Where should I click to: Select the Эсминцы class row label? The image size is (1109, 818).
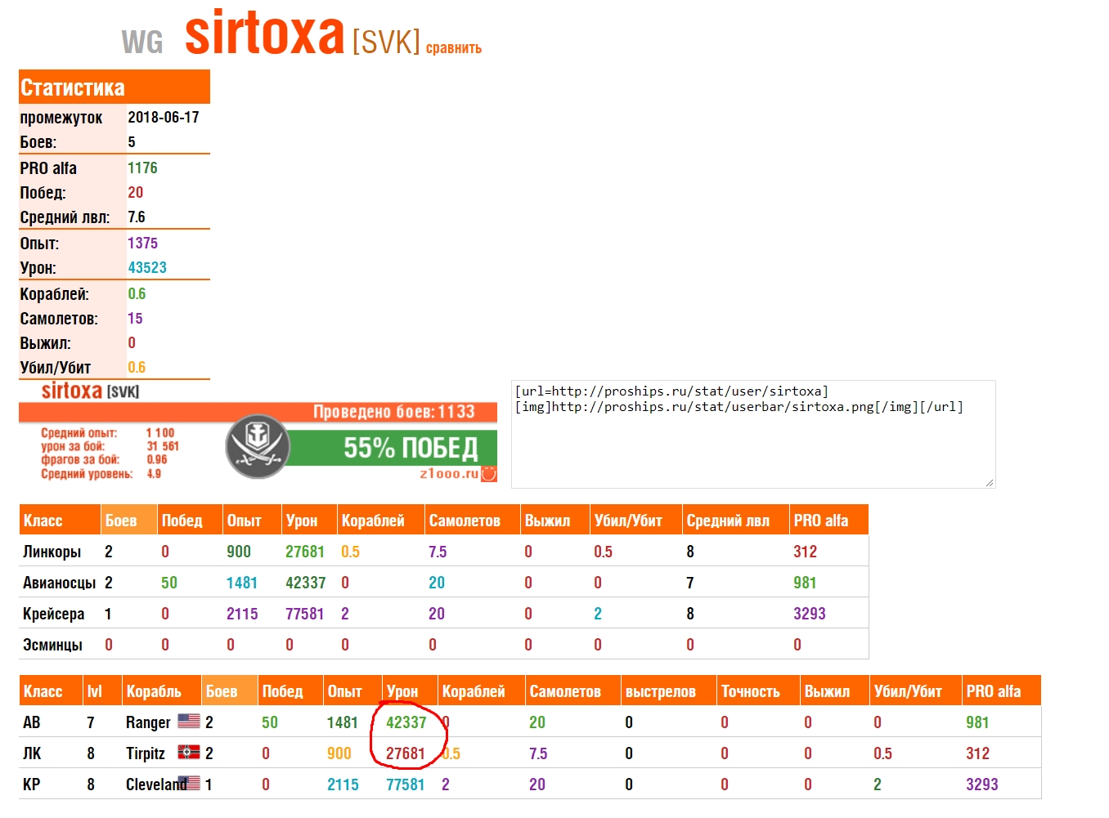pos(53,645)
